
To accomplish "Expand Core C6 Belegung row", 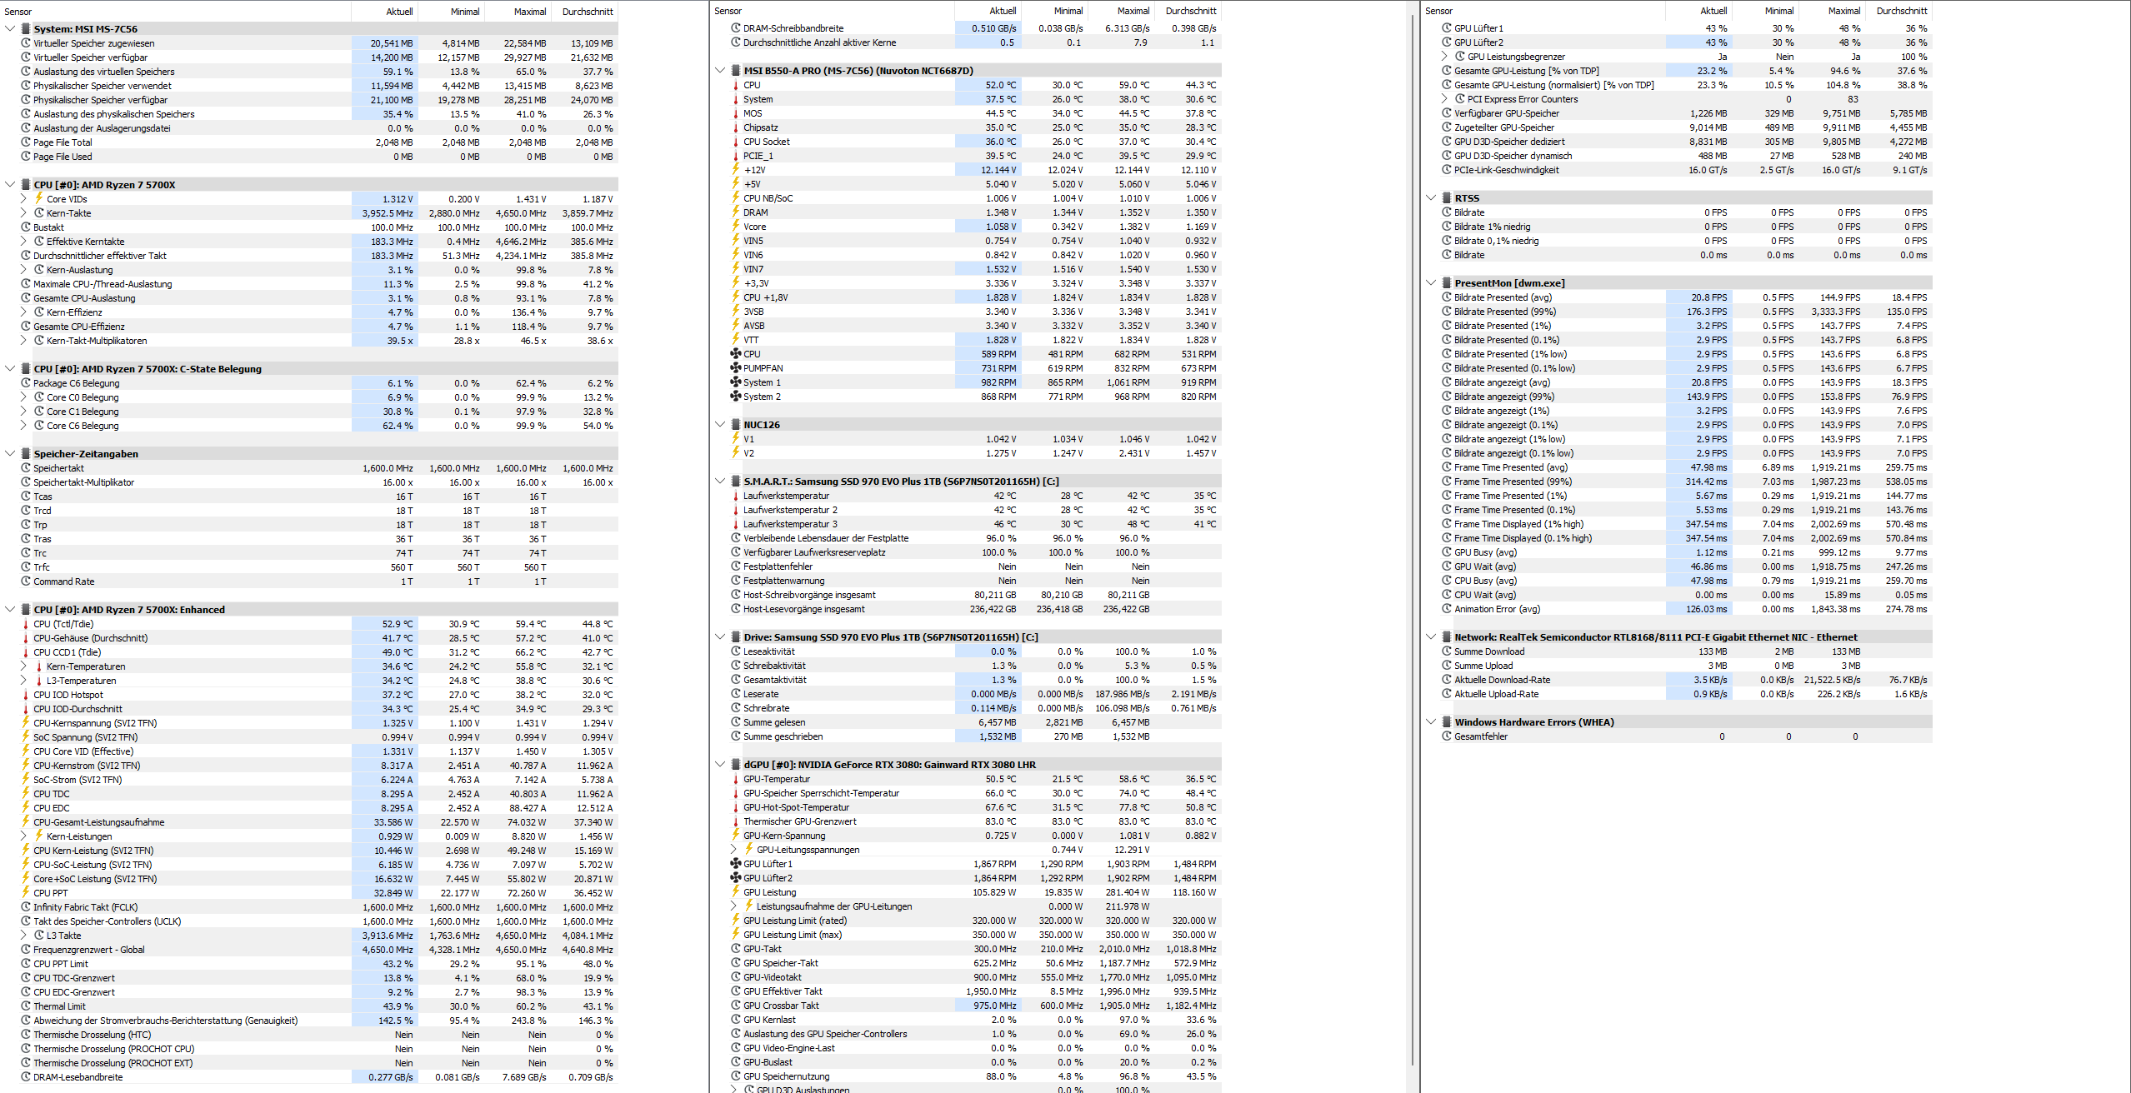I will 23,426.
